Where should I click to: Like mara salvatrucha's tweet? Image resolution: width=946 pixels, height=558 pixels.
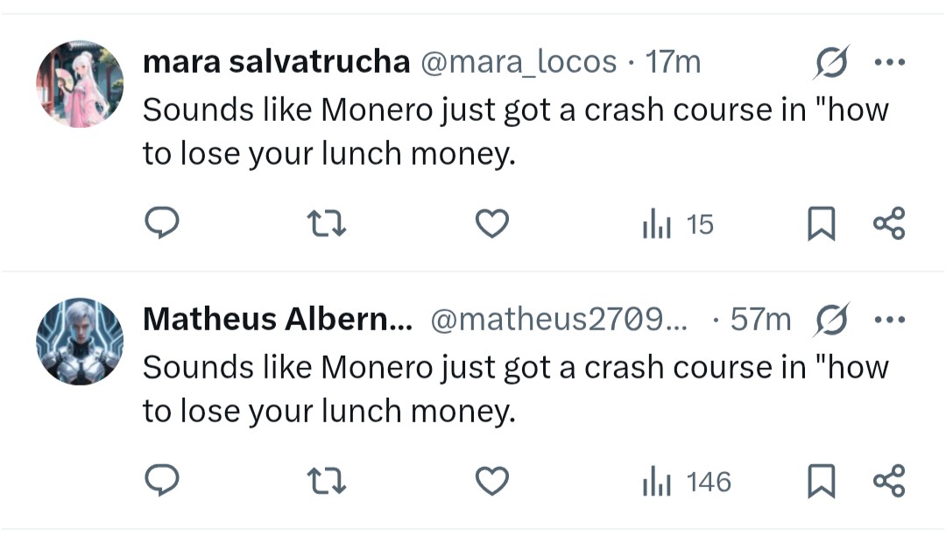[492, 225]
